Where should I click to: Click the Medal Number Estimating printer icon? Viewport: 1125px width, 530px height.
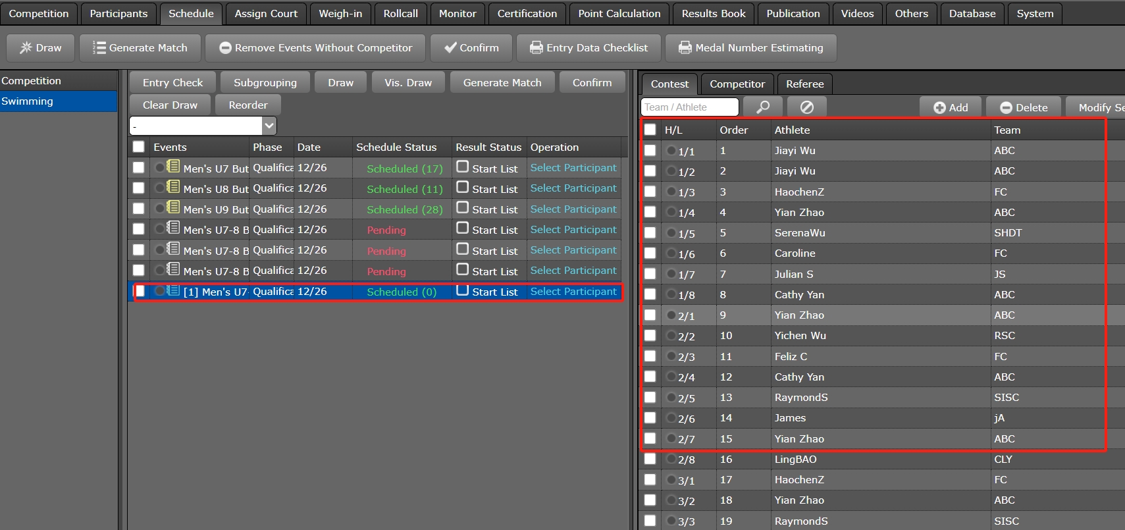click(685, 48)
